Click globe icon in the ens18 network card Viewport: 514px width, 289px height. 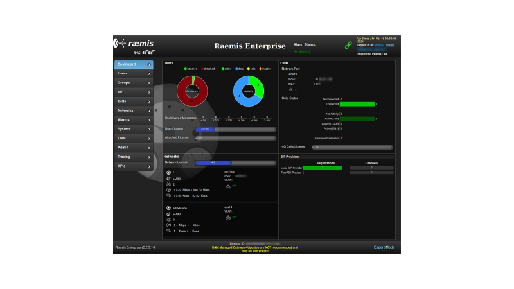[168, 208]
